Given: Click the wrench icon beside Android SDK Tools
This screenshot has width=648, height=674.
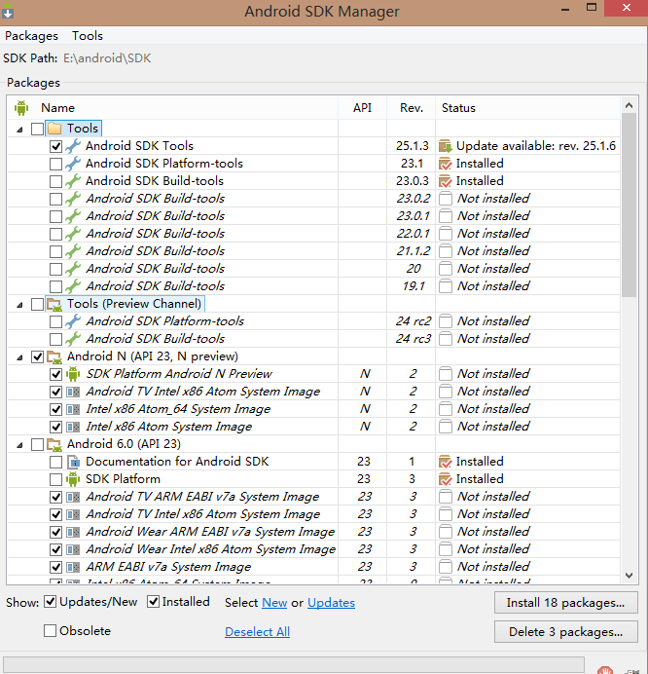Looking at the screenshot, I should pyautogui.click(x=73, y=146).
